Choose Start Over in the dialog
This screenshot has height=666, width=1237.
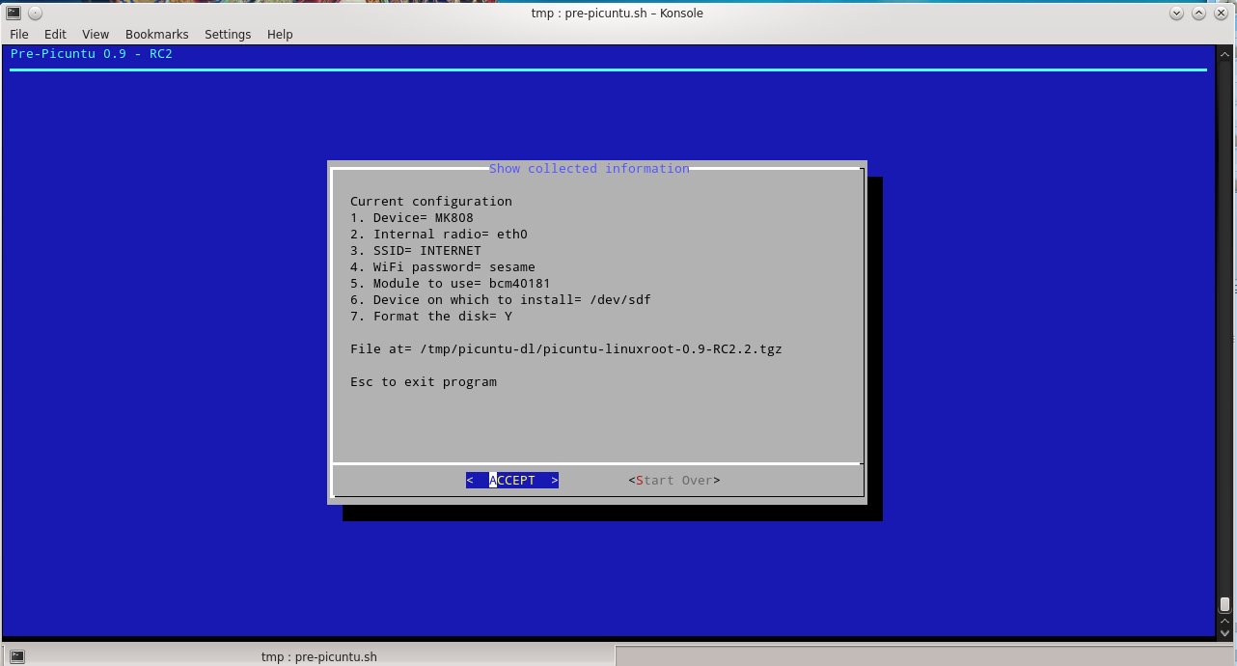point(673,480)
